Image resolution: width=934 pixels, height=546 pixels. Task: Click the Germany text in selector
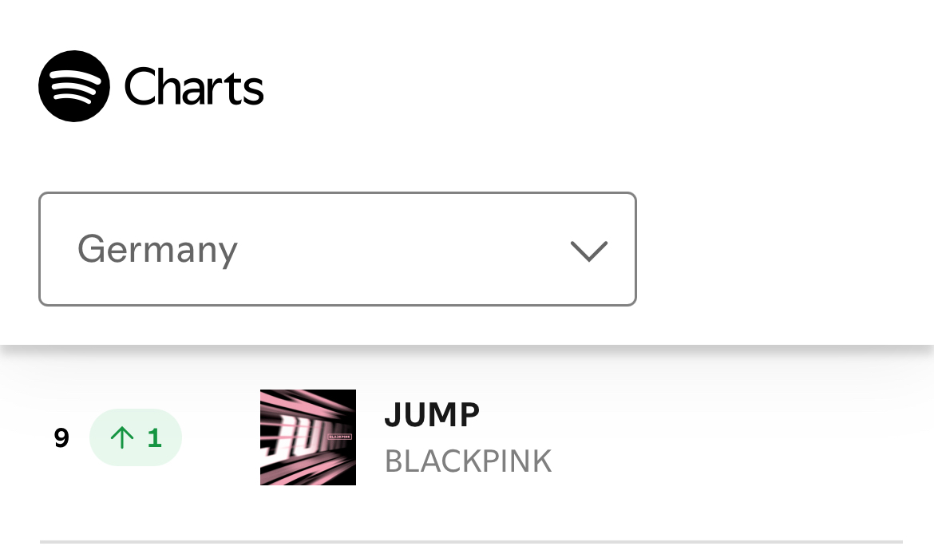157,249
